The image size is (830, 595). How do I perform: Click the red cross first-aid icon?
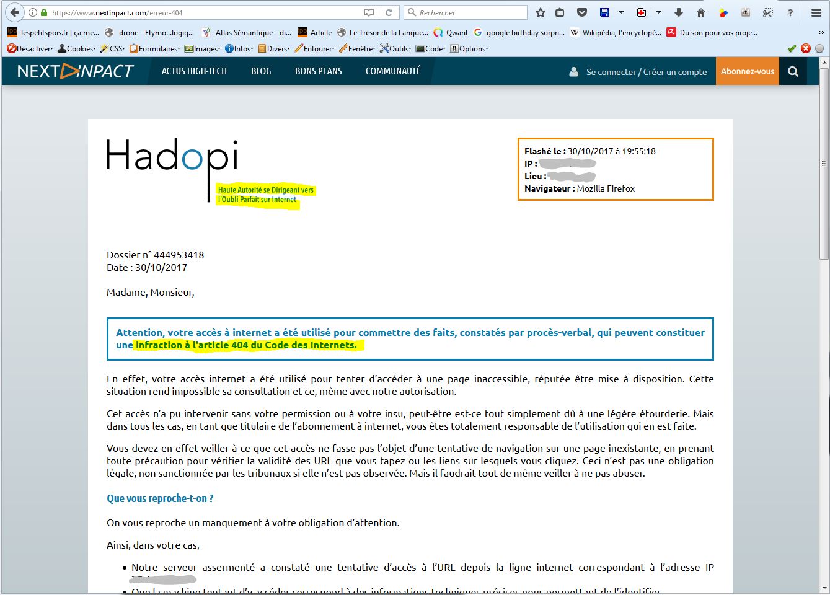pyautogui.click(x=642, y=12)
